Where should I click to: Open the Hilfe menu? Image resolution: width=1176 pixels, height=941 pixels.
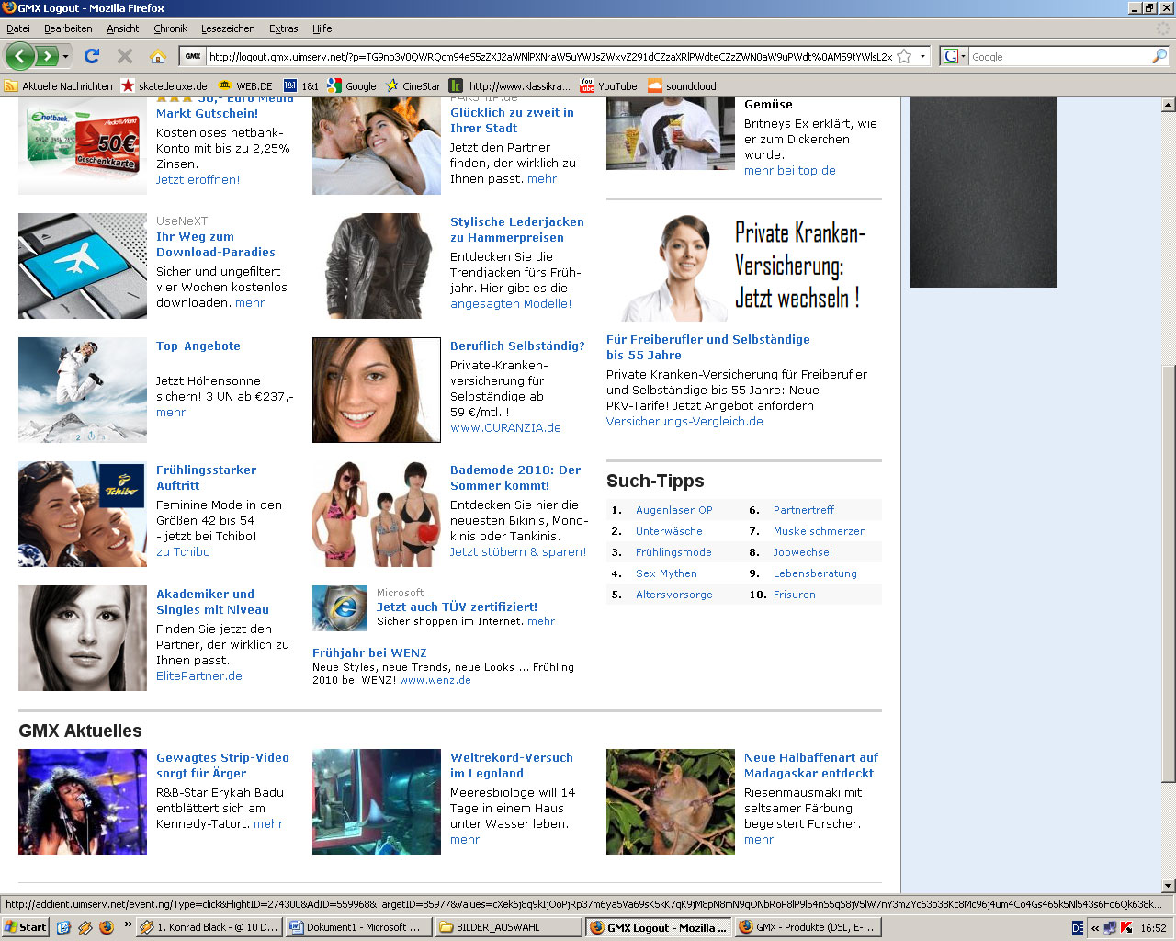tap(322, 28)
